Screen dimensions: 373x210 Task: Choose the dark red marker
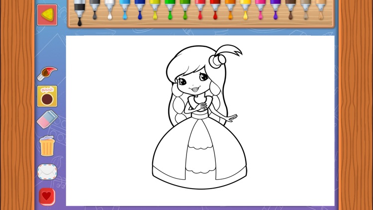(x=215, y=9)
